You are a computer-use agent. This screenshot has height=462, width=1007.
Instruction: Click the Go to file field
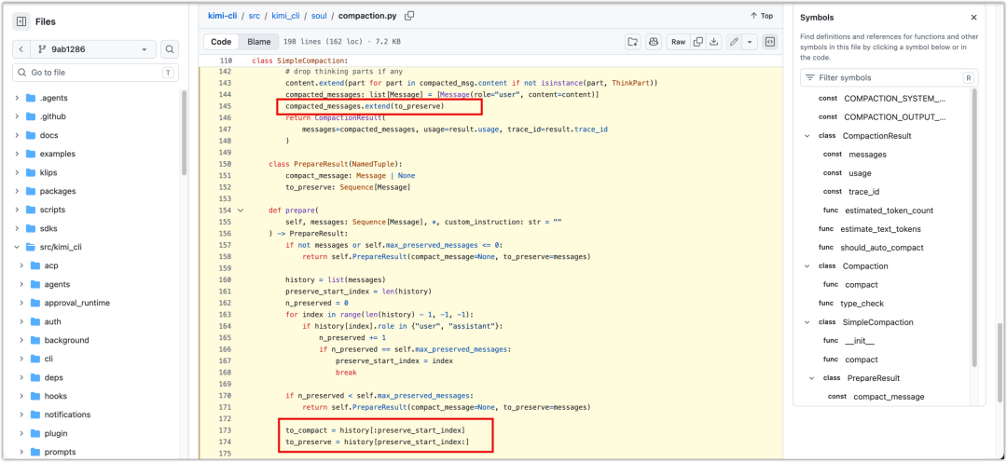(96, 73)
